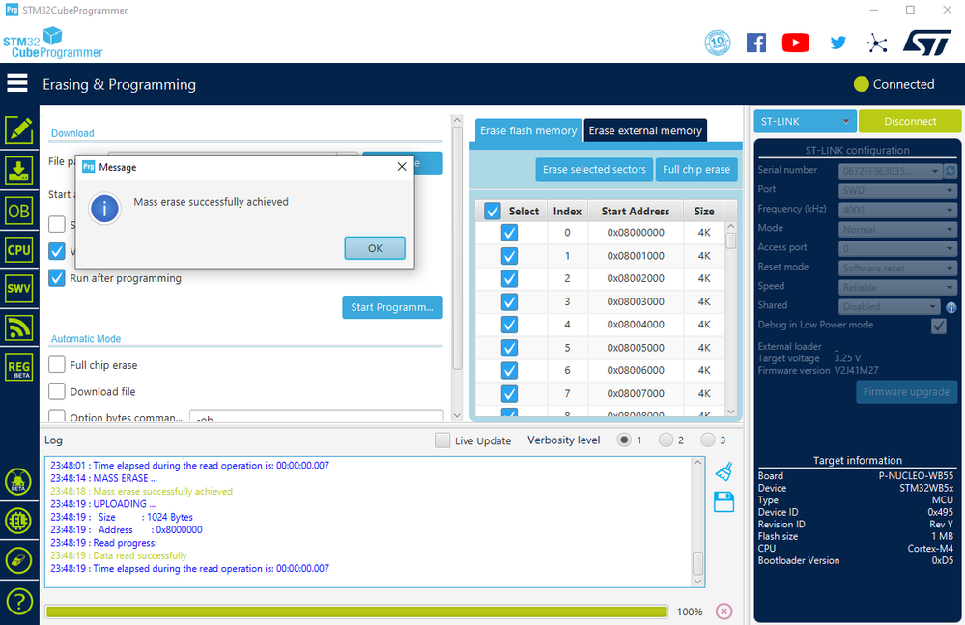This screenshot has width=965, height=625.
Task: Click the green 100% progress bar
Action: click(355, 611)
